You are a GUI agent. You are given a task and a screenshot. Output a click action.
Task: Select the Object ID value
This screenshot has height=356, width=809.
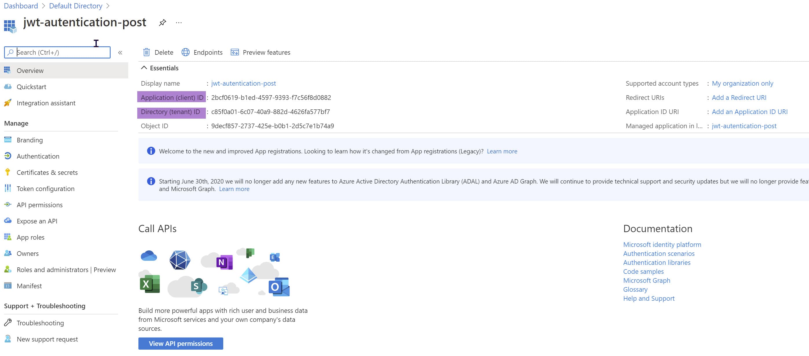[x=272, y=126]
